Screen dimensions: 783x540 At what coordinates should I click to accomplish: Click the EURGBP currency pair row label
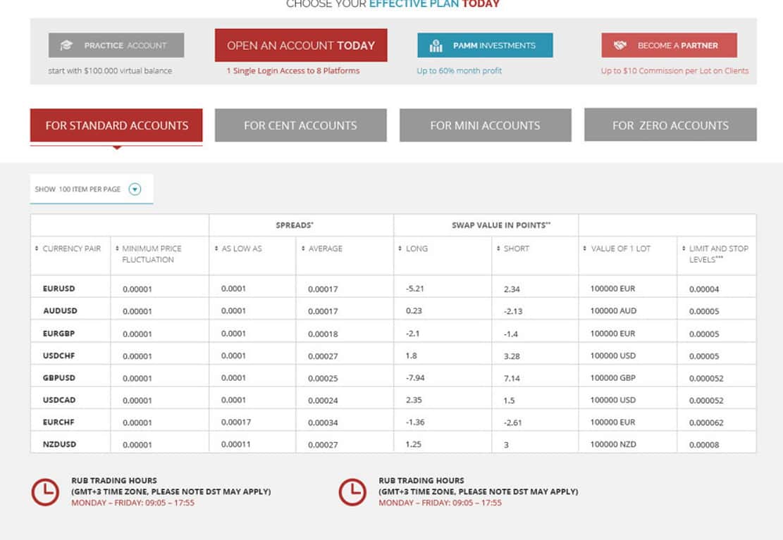click(59, 334)
